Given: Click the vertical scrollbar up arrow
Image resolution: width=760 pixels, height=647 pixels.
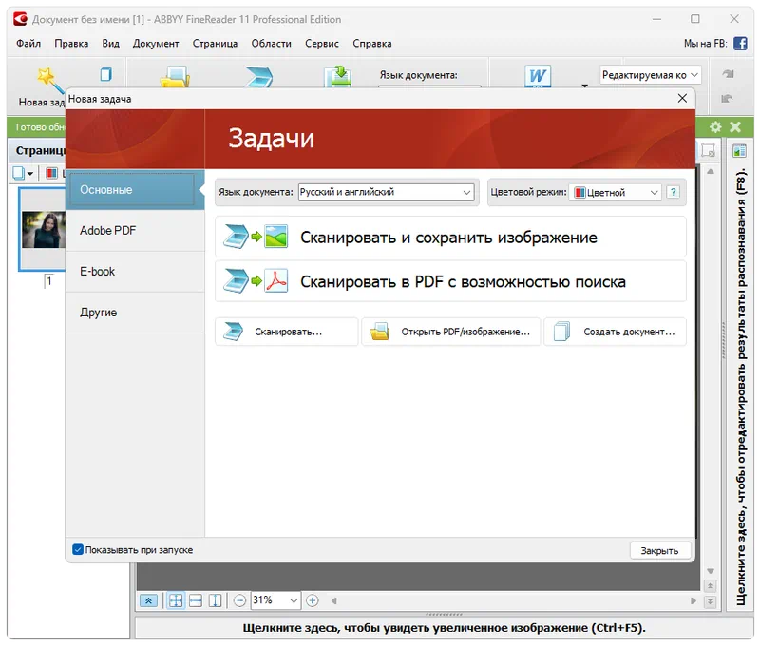Looking at the screenshot, I should (x=710, y=172).
